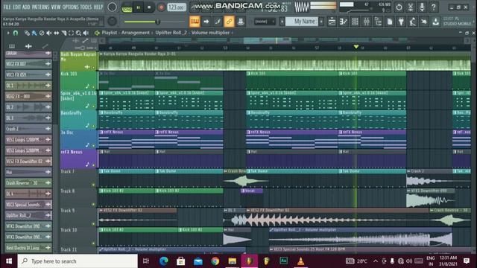Show audio clips tab in picker panel
This screenshot has width=477, height=268.
(28, 46)
